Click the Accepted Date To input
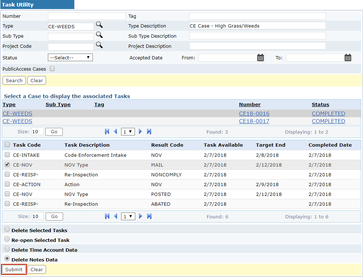The width and height of the screenshot is (363, 277). [x=315, y=58]
